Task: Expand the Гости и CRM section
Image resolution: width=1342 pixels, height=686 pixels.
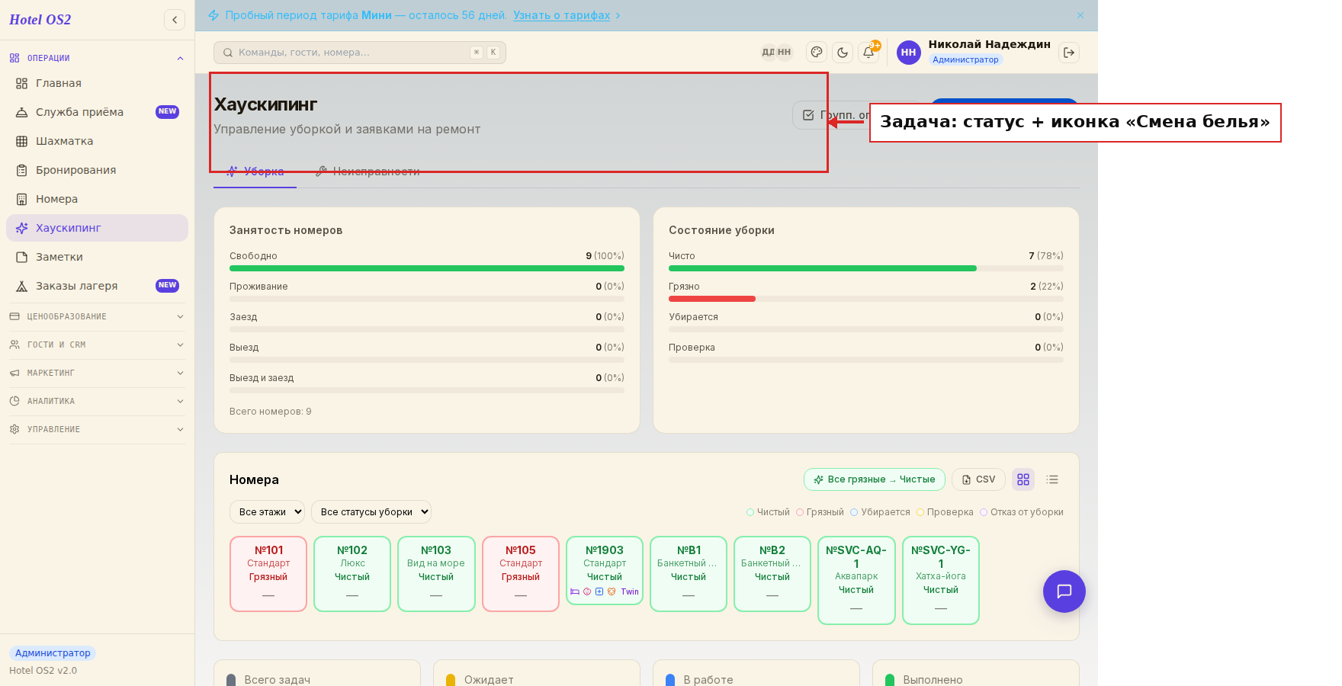Action: click(x=97, y=345)
